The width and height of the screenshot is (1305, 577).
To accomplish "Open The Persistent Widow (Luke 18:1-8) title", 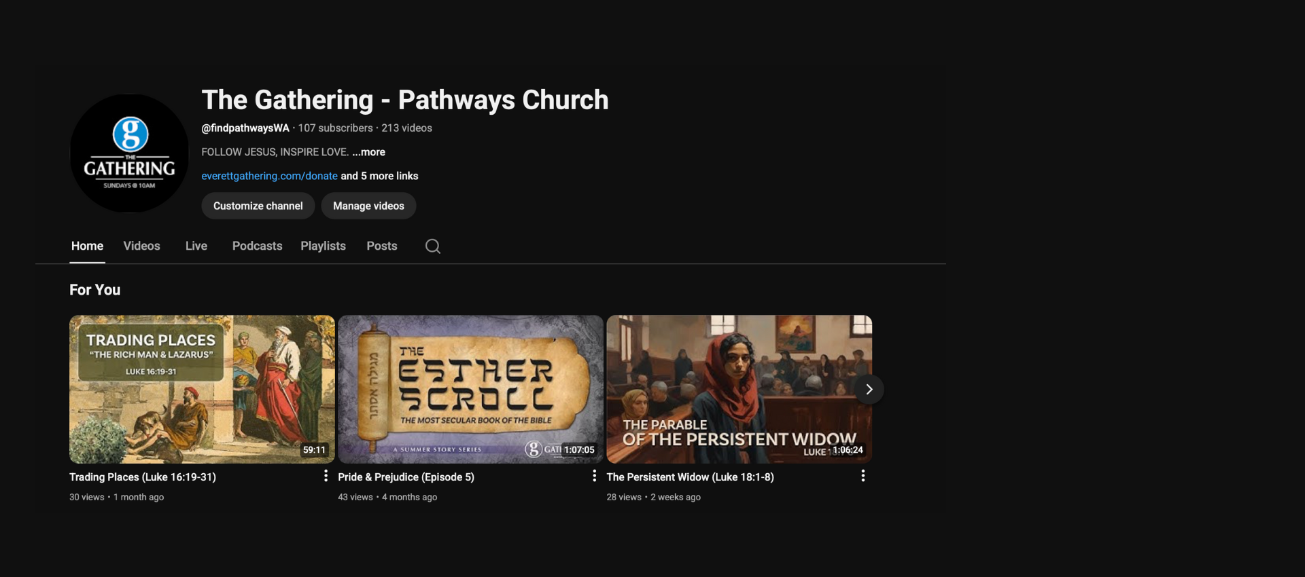I will pyautogui.click(x=690, y=477).
